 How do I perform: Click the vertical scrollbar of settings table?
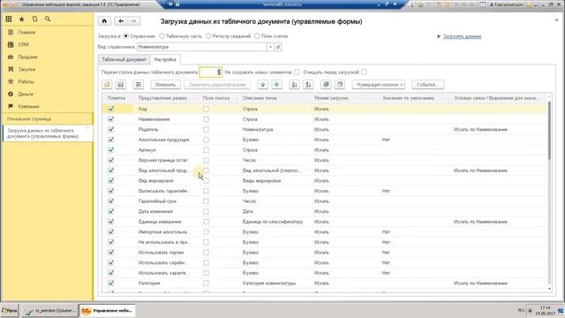pyautogui.click(x=549, y=130)
